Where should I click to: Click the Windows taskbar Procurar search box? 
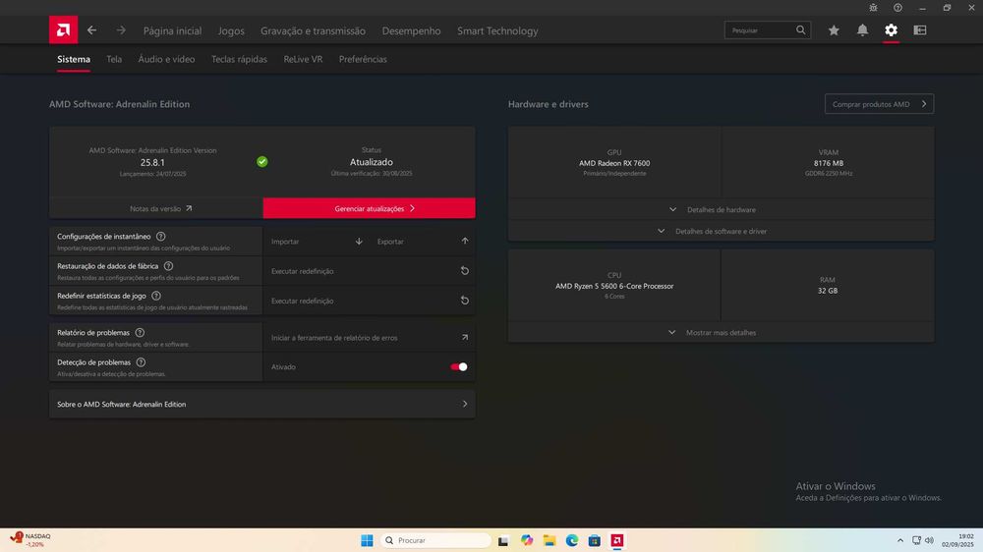point(435,540)
